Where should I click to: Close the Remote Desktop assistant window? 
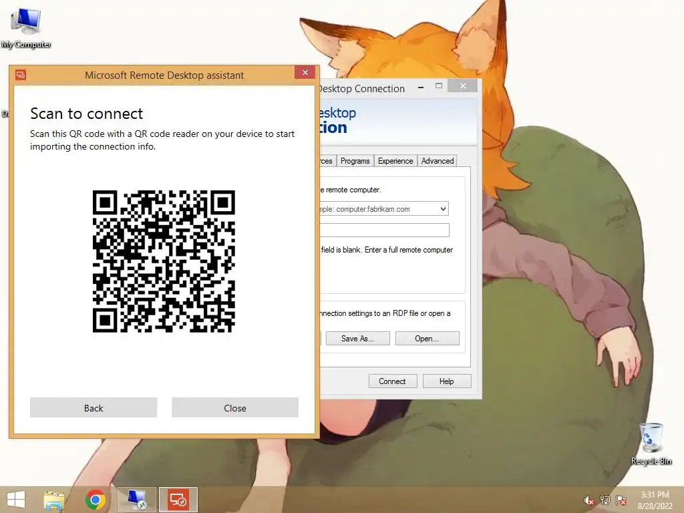click(305, 73)
